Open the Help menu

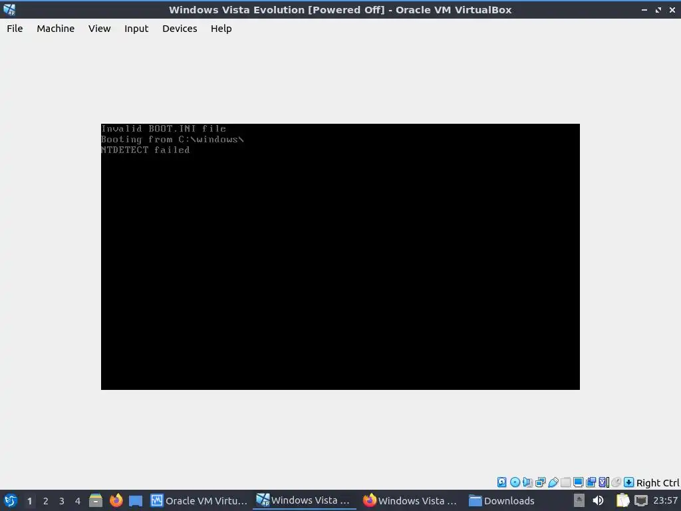[221, 29]
